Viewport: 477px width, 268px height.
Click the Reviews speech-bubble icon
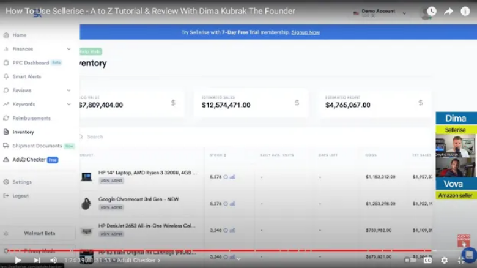tap(6, 91)
